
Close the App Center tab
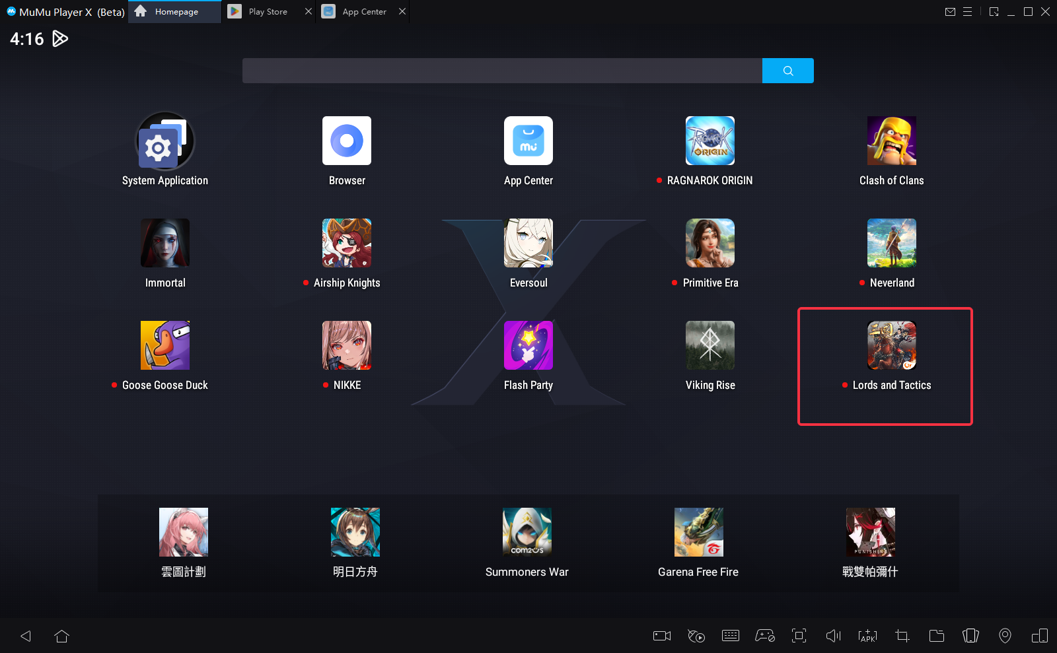[x=402, y=11]
